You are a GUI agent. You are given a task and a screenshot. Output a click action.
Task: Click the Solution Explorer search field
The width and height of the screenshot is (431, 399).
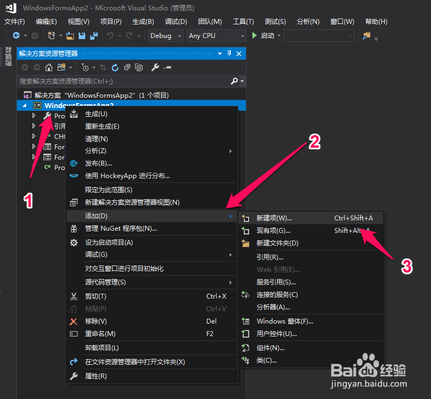pos(124,81)
